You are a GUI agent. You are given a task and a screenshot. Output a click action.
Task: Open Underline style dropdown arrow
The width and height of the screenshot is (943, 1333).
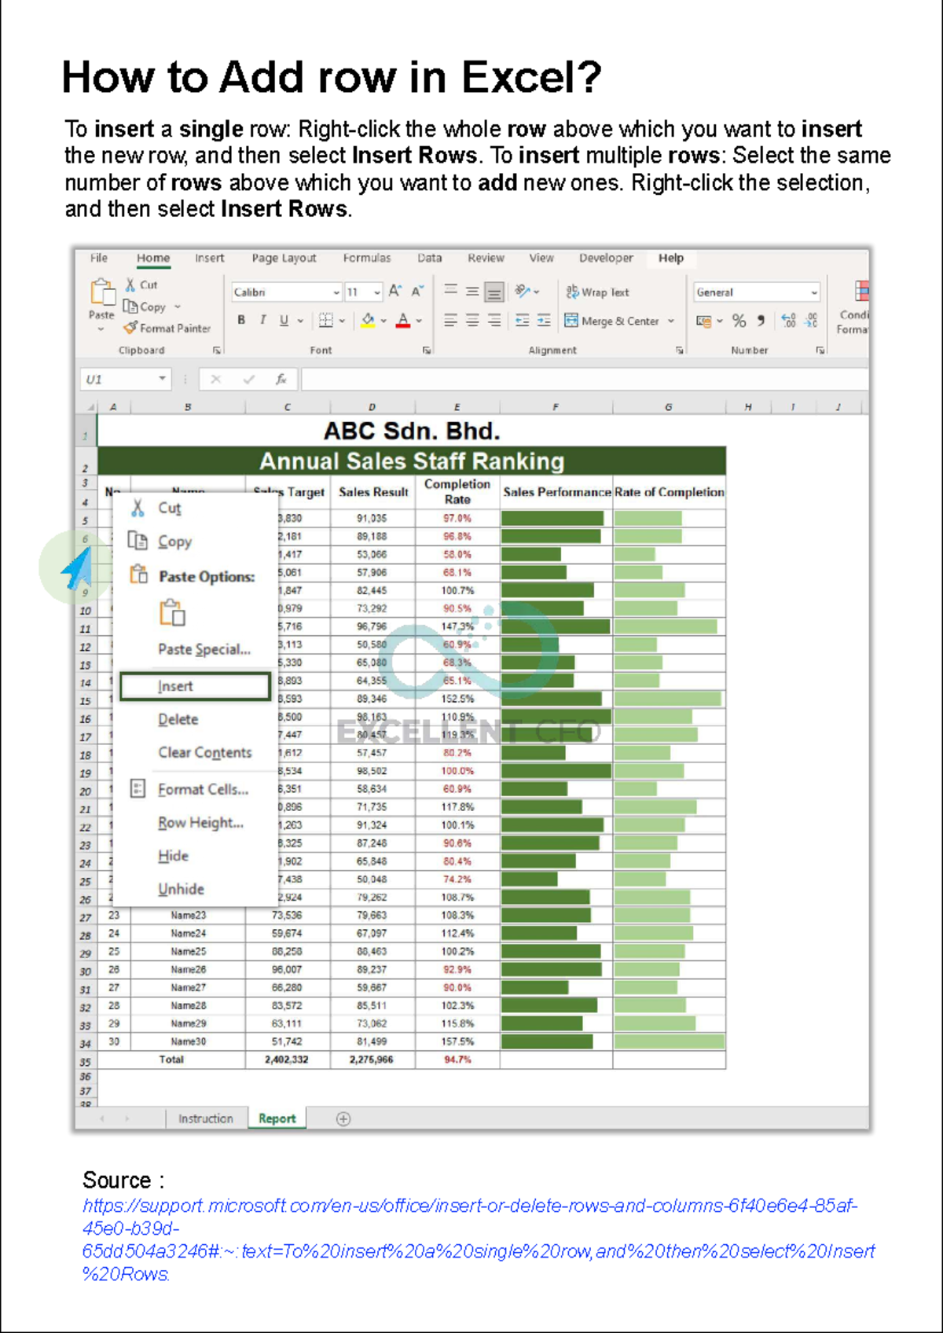coord(300,321)
